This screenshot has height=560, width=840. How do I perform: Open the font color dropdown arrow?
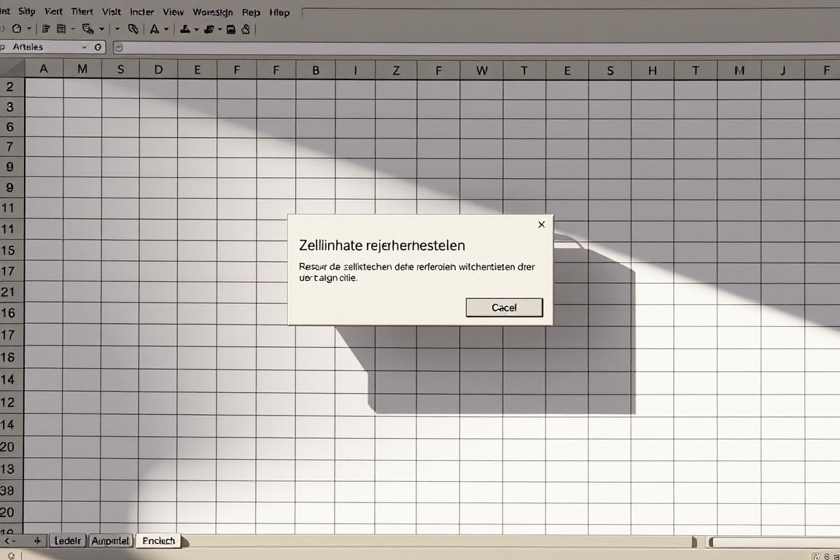click(166, 29)
